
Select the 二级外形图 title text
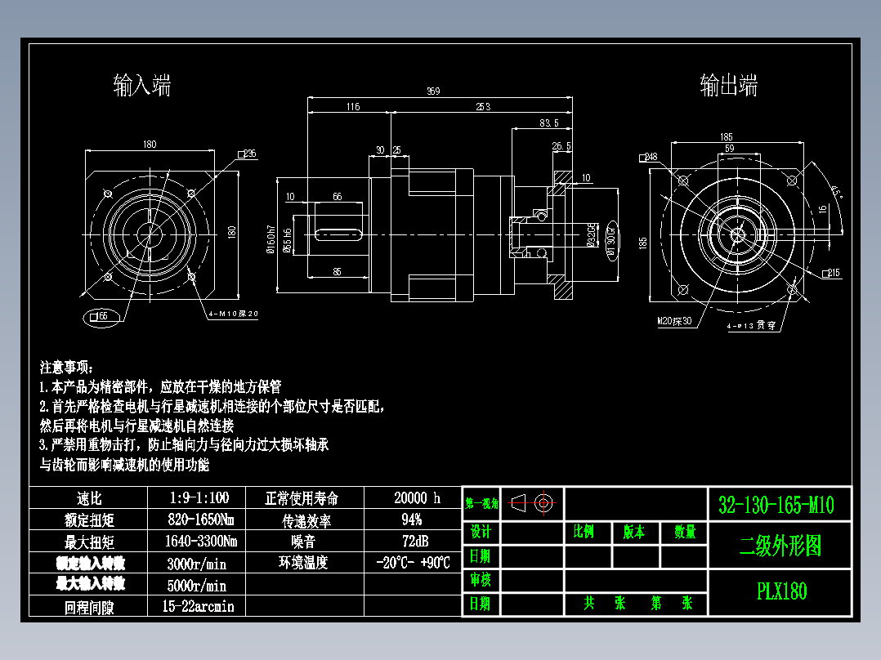[x=780, y=546]
